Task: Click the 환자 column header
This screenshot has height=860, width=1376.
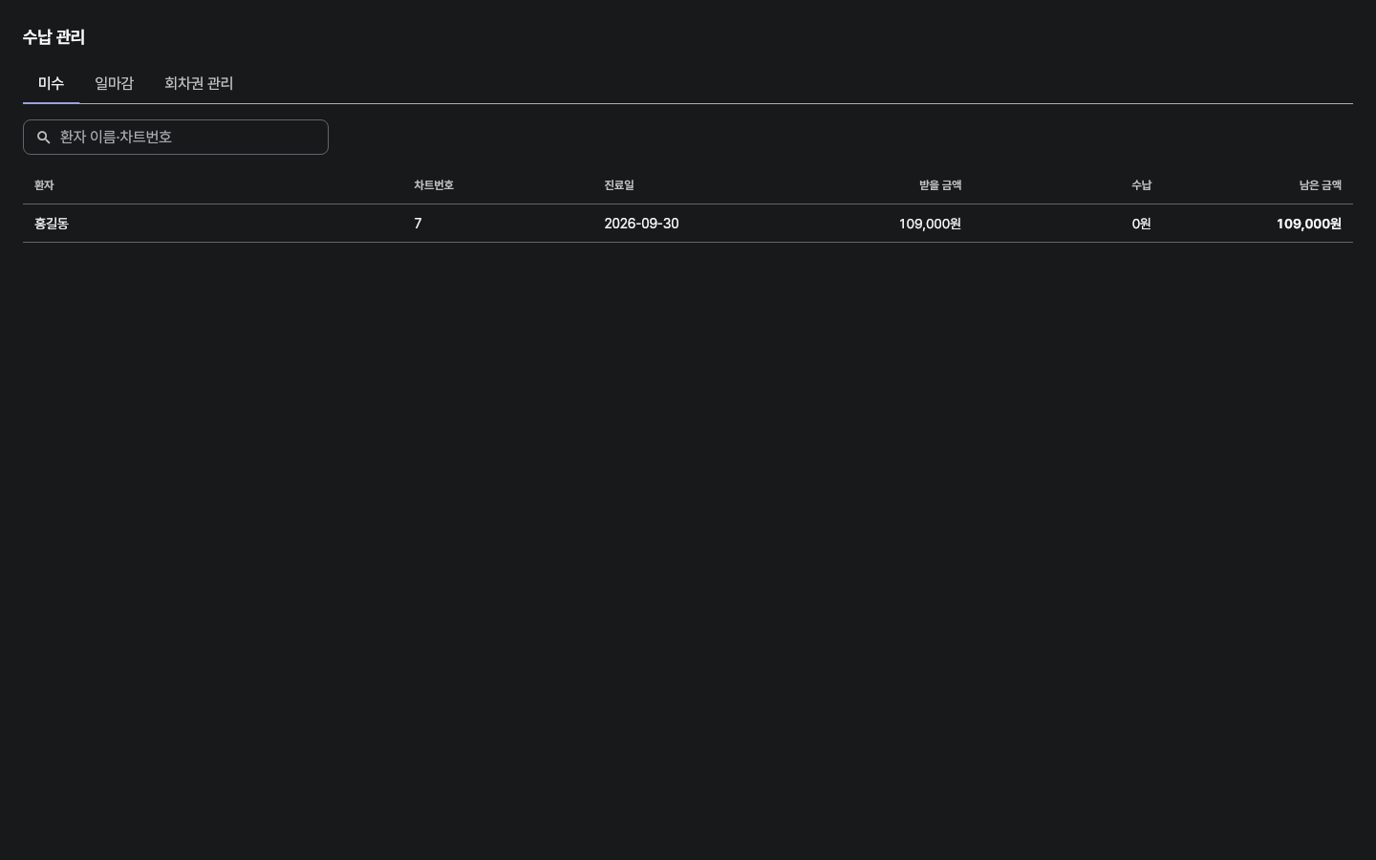Action: [x=44, y=185]
